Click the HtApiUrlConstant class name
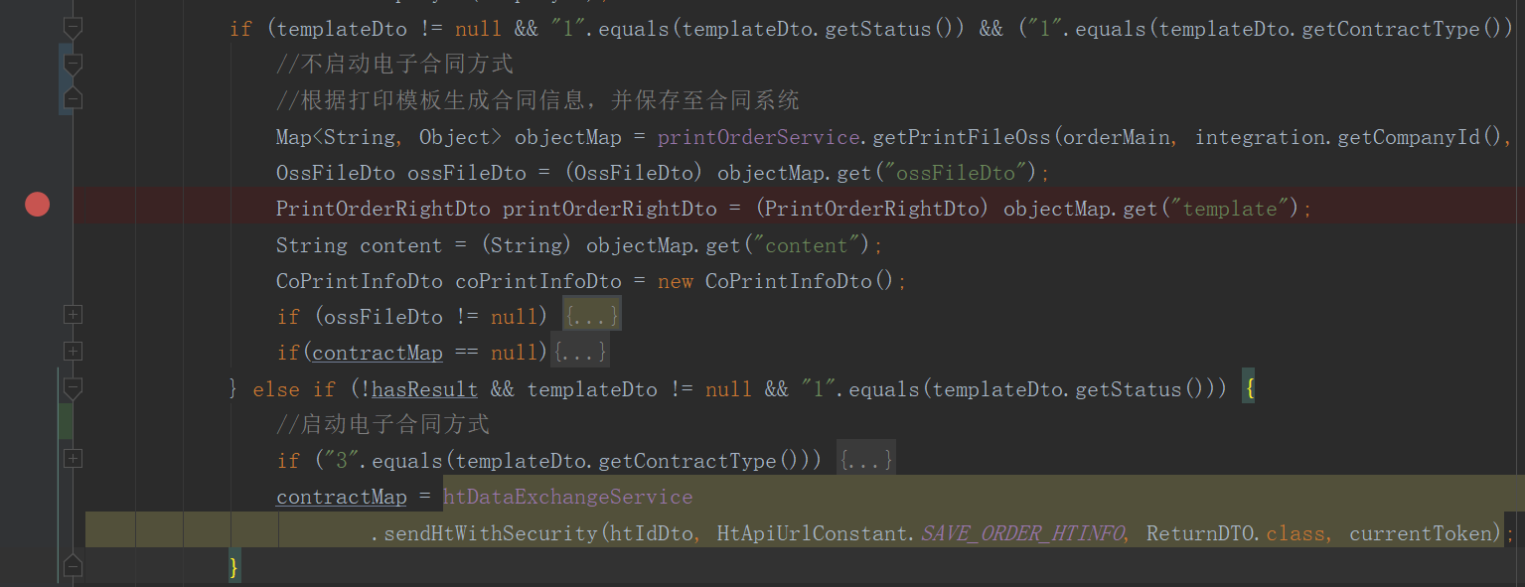Screen dimensions: 1525x587 (813, 533)
